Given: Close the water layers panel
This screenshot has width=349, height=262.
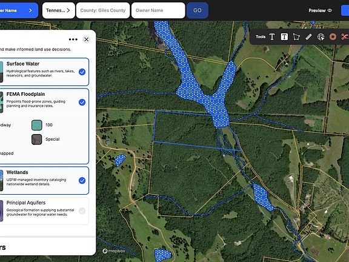Looking at the screenshot, I should pyautogui.click(x=87, y=39).
